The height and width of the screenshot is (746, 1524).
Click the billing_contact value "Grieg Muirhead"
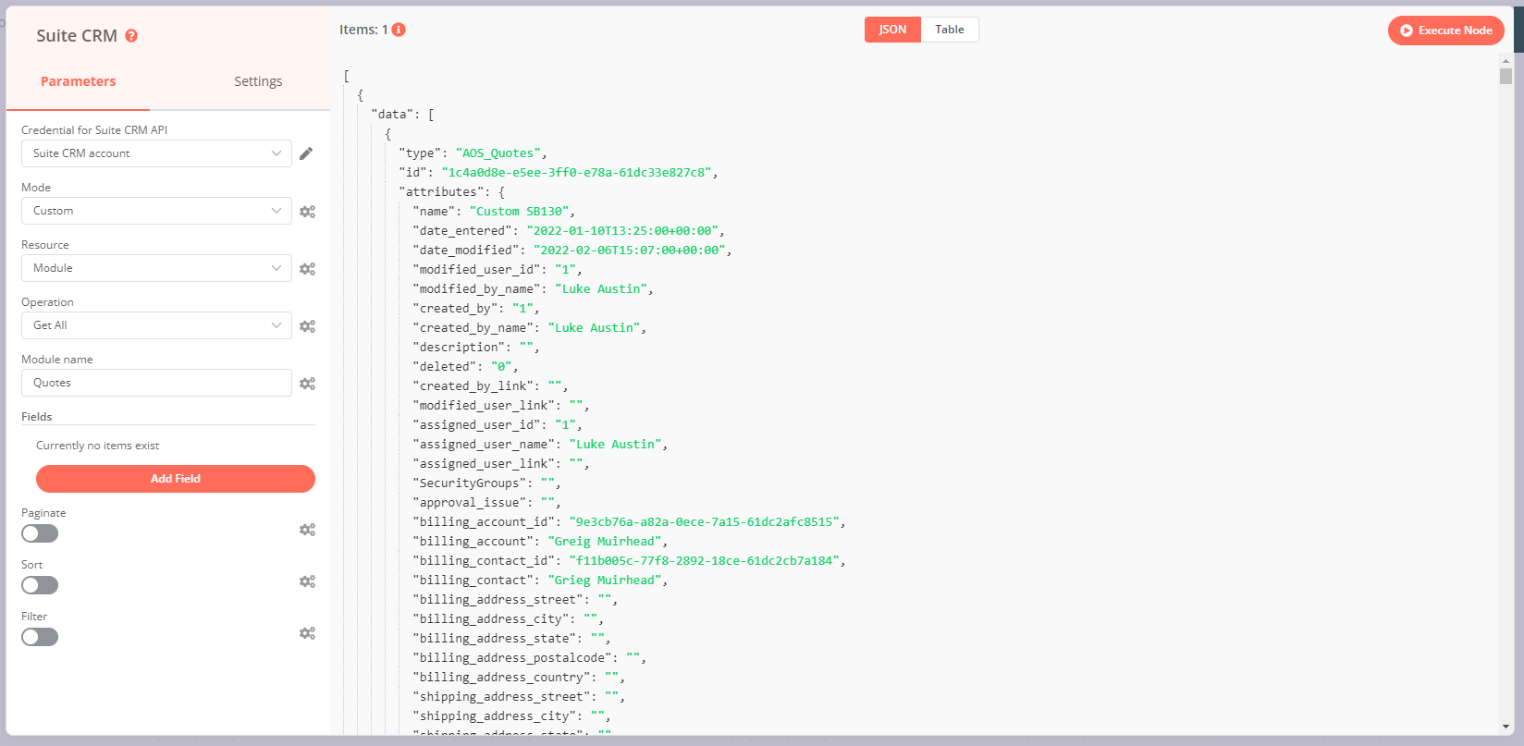click(605, 581)
